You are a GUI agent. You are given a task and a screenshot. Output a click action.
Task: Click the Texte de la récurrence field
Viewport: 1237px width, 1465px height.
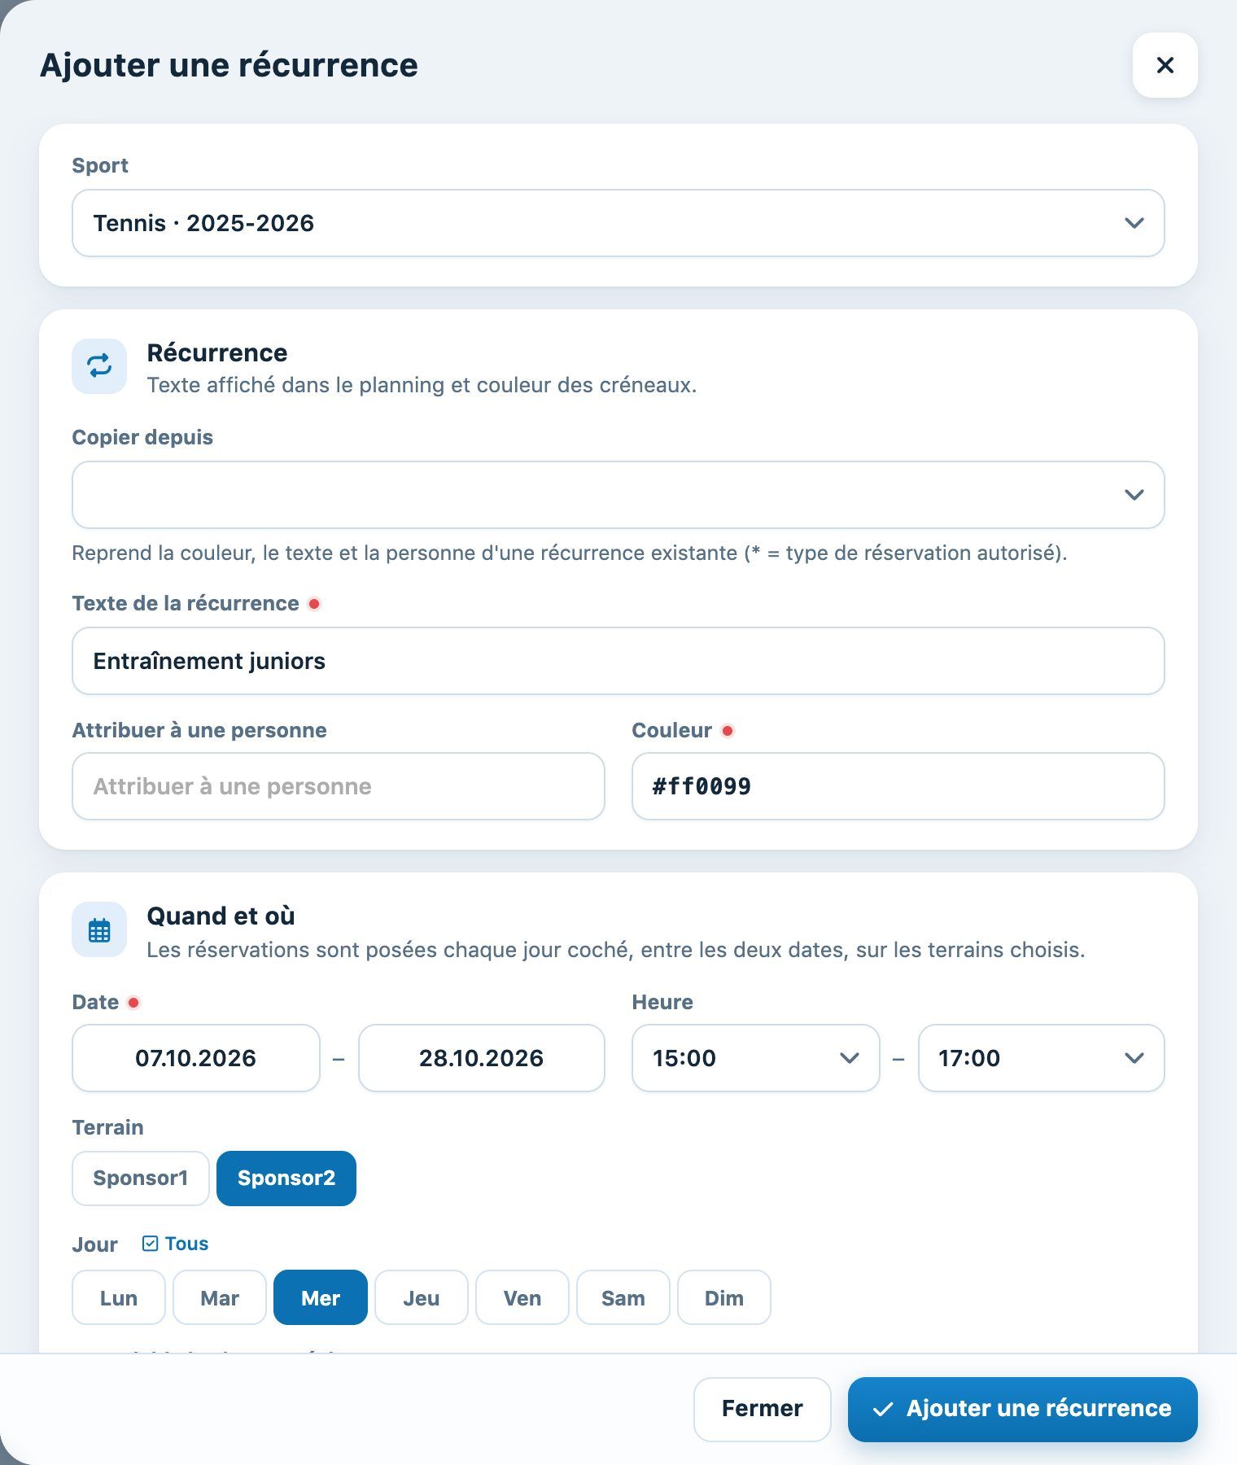(618, 661)
